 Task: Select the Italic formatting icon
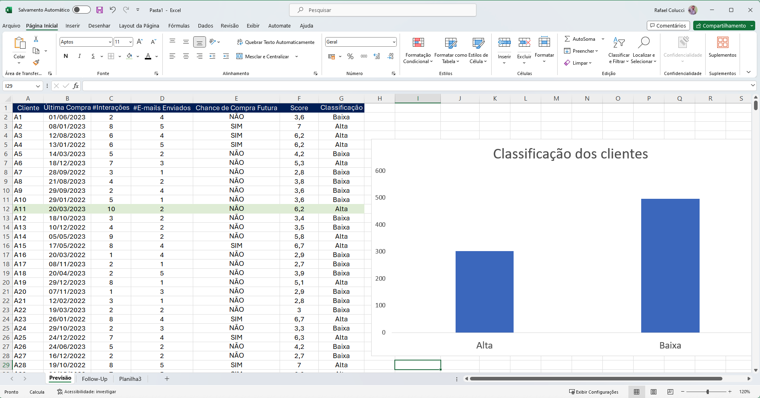click(79, 56)
